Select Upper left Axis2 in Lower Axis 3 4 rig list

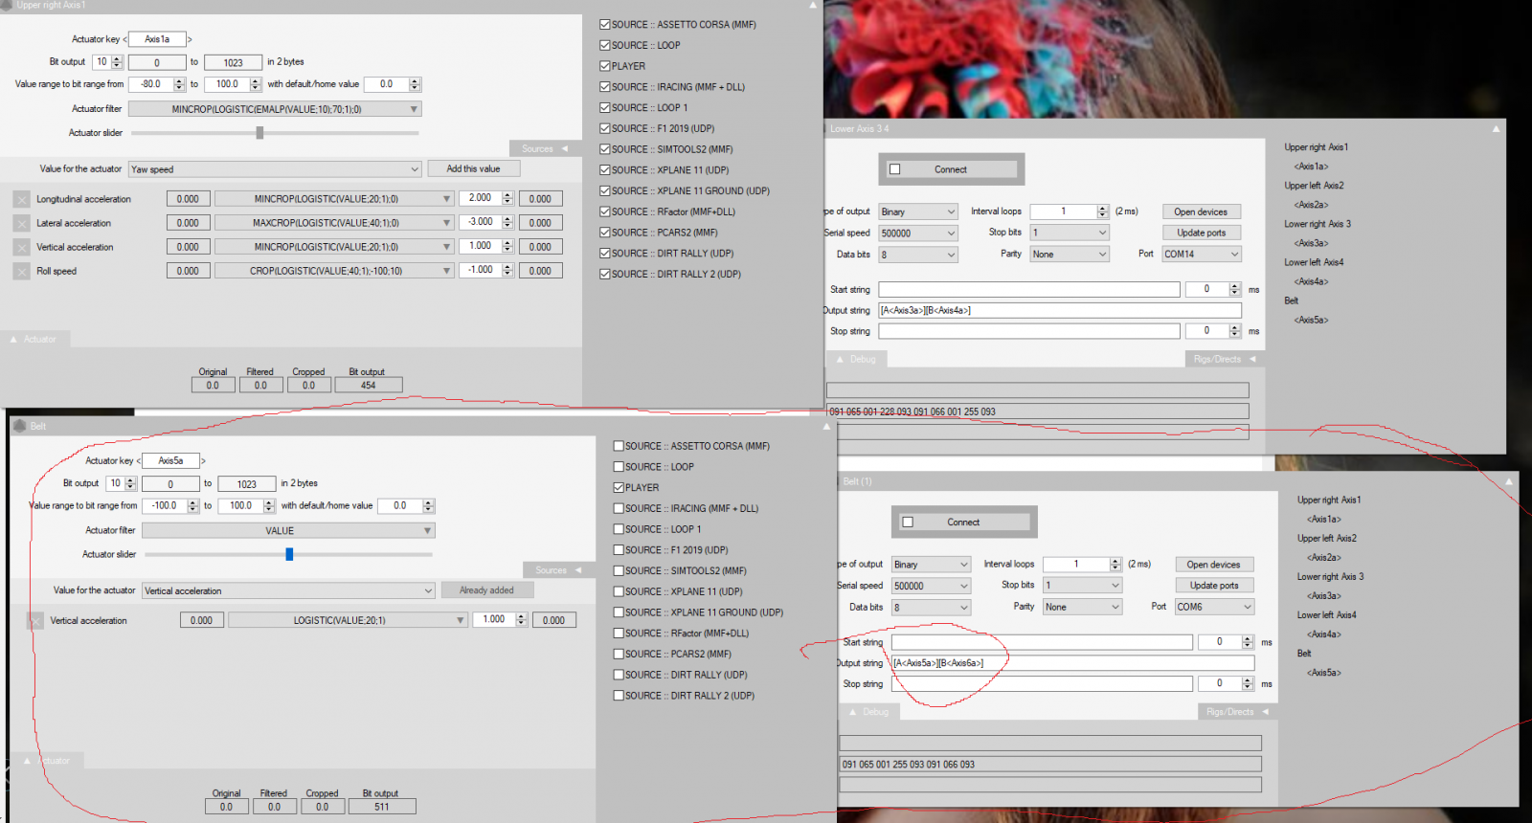1314,186
